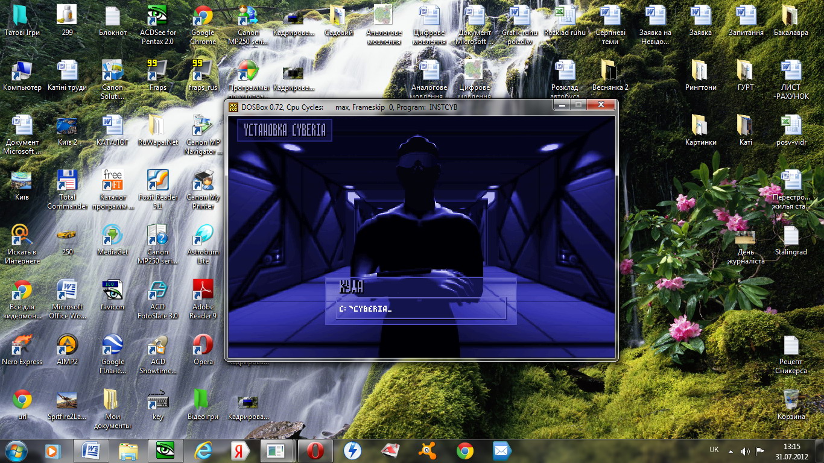Screen dimensions: 824x463
Task: Launch the Google Chrome desktop shortcut
Action: pyautogui.click(x=203, y=25)
